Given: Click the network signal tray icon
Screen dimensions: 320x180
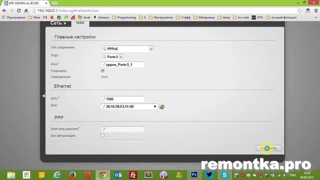Looking at the screenshot, I should 278,175.
